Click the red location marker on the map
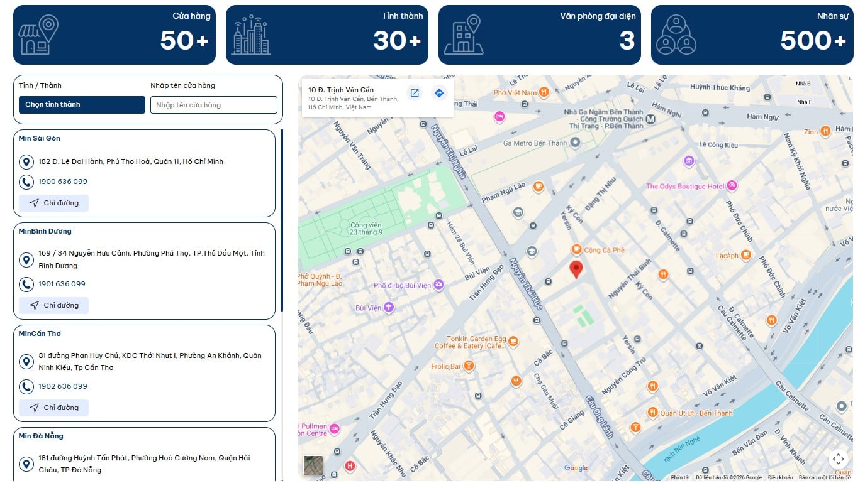This screenshot has height=488, width=865. pos(576,269)
